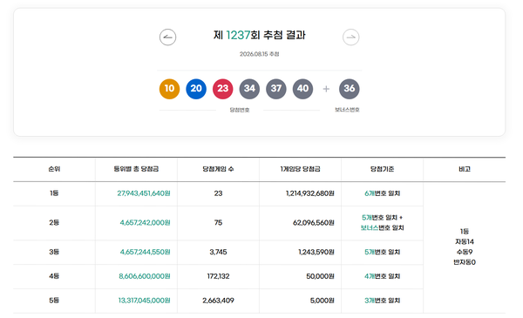This screenshot has height=318, width=523.
Task: Click the bonus number ball 36
Action: (350, 89)
